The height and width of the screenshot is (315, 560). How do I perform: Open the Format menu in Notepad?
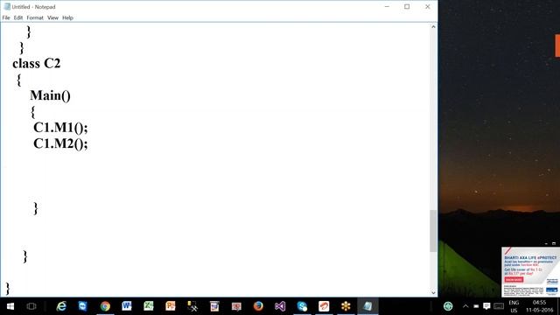(35, 17)
